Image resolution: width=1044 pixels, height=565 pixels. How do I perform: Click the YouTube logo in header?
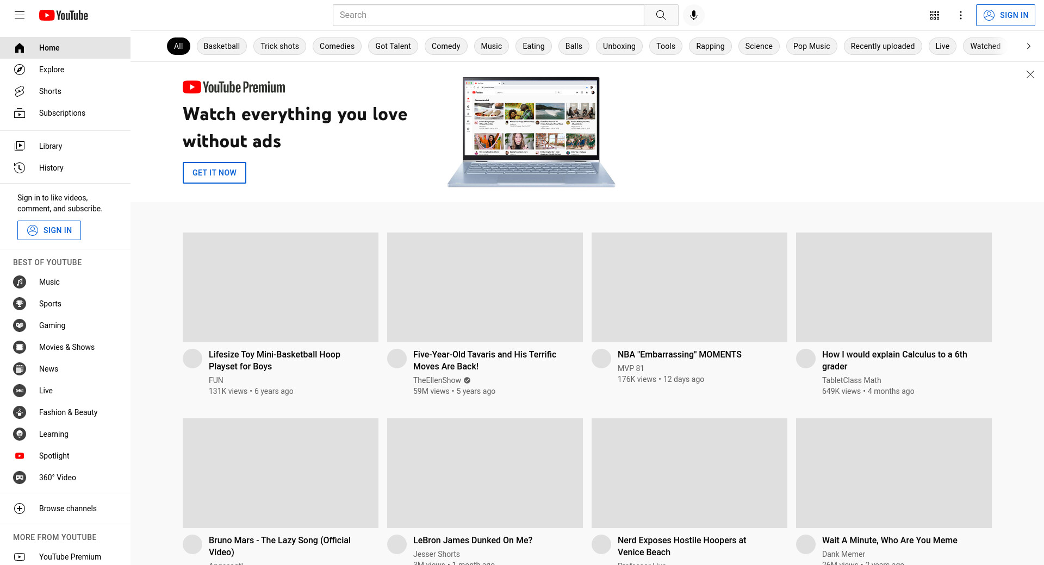coord(64,15)
